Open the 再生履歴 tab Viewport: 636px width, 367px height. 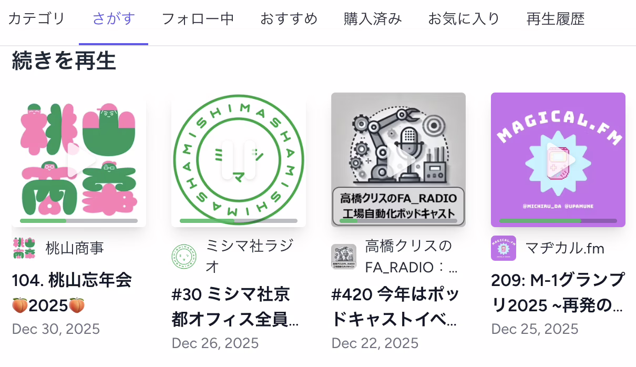coord(556,19)
